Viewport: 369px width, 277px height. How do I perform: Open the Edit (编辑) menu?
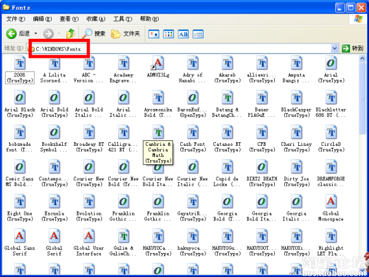pyautogui.click(x=42, y=19)
